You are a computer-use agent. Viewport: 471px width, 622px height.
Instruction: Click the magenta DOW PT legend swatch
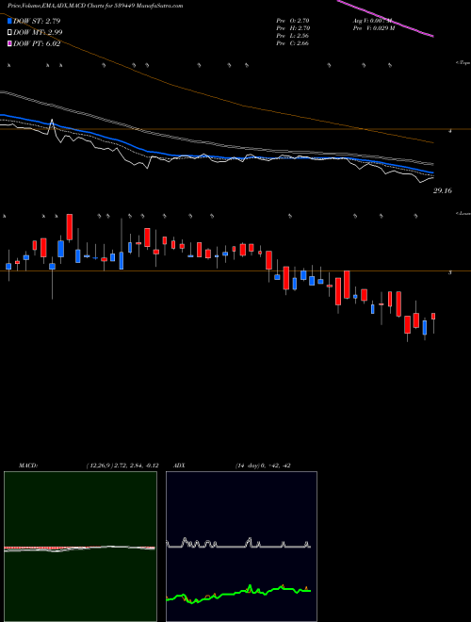[9, 43]
